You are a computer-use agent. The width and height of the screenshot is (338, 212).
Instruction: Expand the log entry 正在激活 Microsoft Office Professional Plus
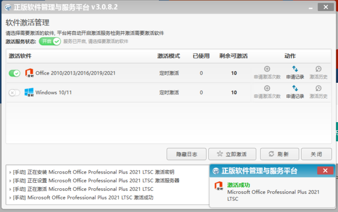tap(10, 189)
